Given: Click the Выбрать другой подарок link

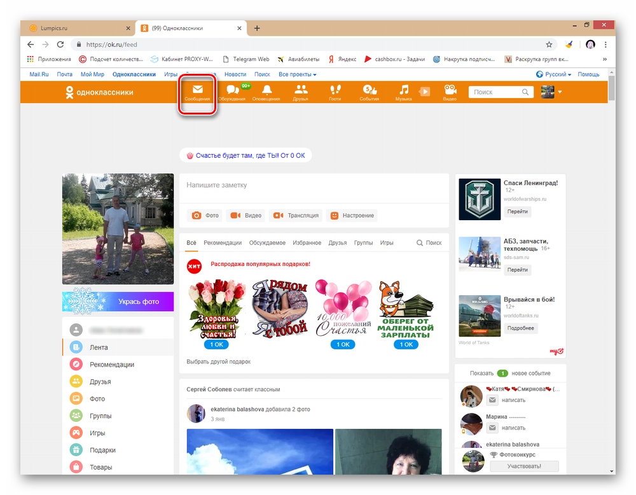Looking at the screenshot, I should pyautogui.click(x=218, y=361).
